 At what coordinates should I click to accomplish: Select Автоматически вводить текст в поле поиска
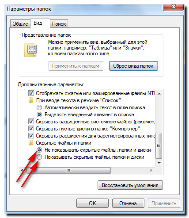pyautogui.click(x=39, y=107)
